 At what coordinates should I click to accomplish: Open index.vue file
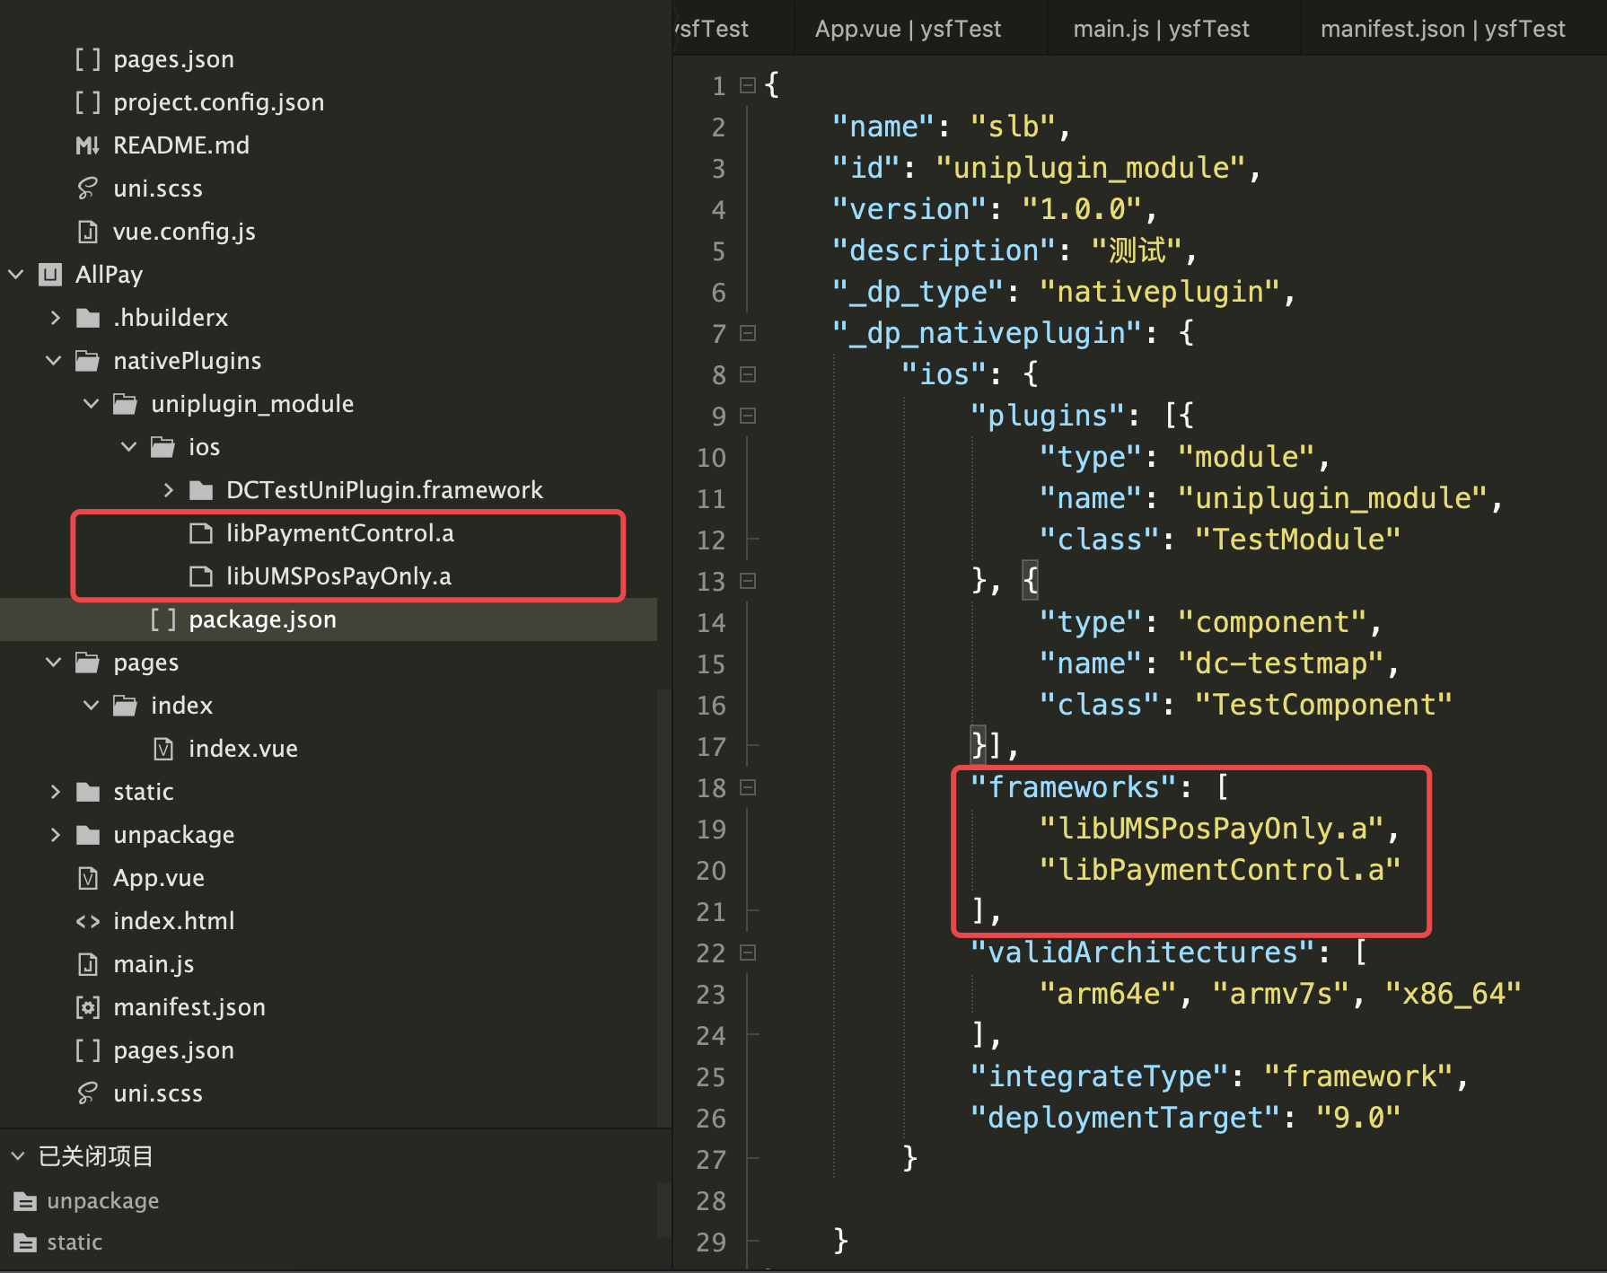tap(242, 749)
